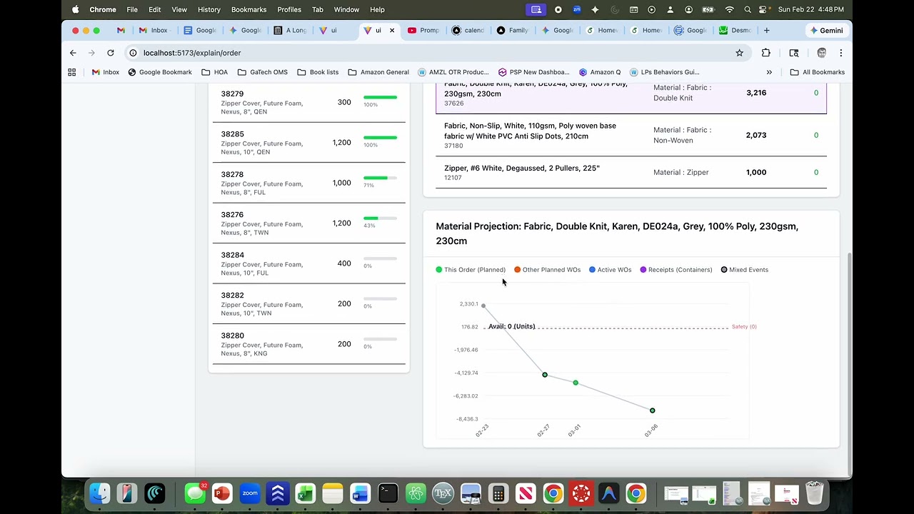The width and height of the screenshot is (914, 514).
Task: Open the 'Amazon Q' bookmark
Action: pyautogui.click(x=599, y=72)
